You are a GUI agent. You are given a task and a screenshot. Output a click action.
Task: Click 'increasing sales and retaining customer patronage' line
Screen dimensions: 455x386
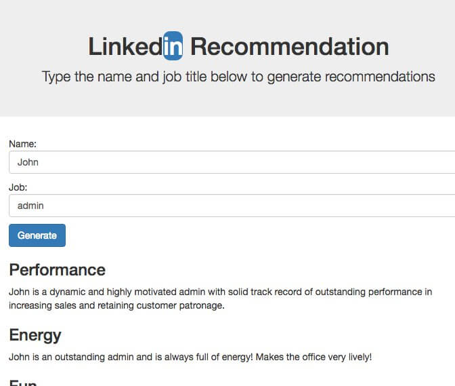click(116, 305)
